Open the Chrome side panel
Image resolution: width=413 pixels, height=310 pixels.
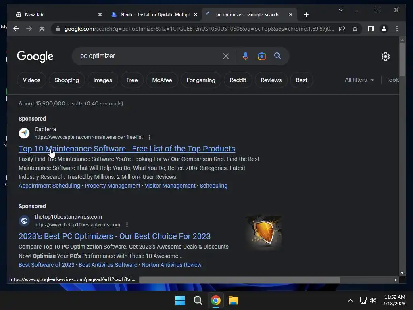(371, 29)
